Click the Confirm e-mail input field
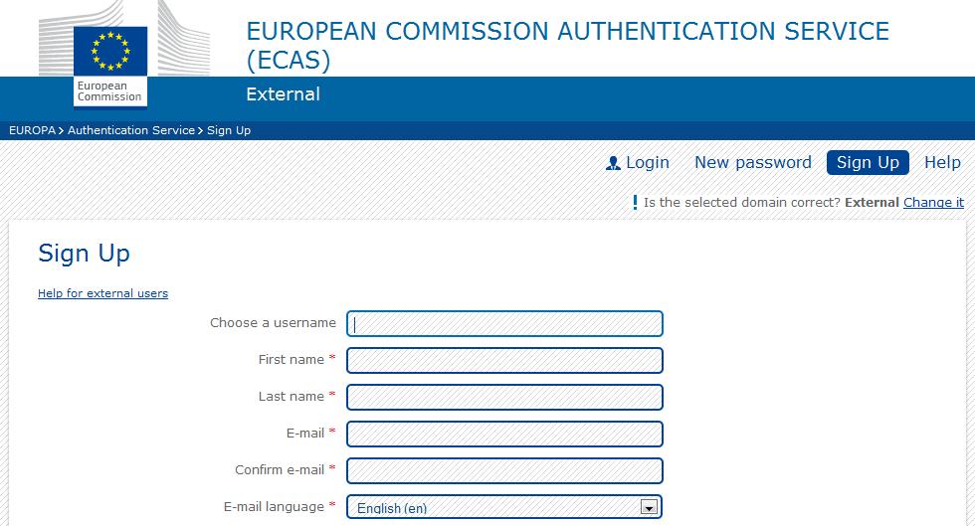975x526 pixels. [x=504, y=470]
